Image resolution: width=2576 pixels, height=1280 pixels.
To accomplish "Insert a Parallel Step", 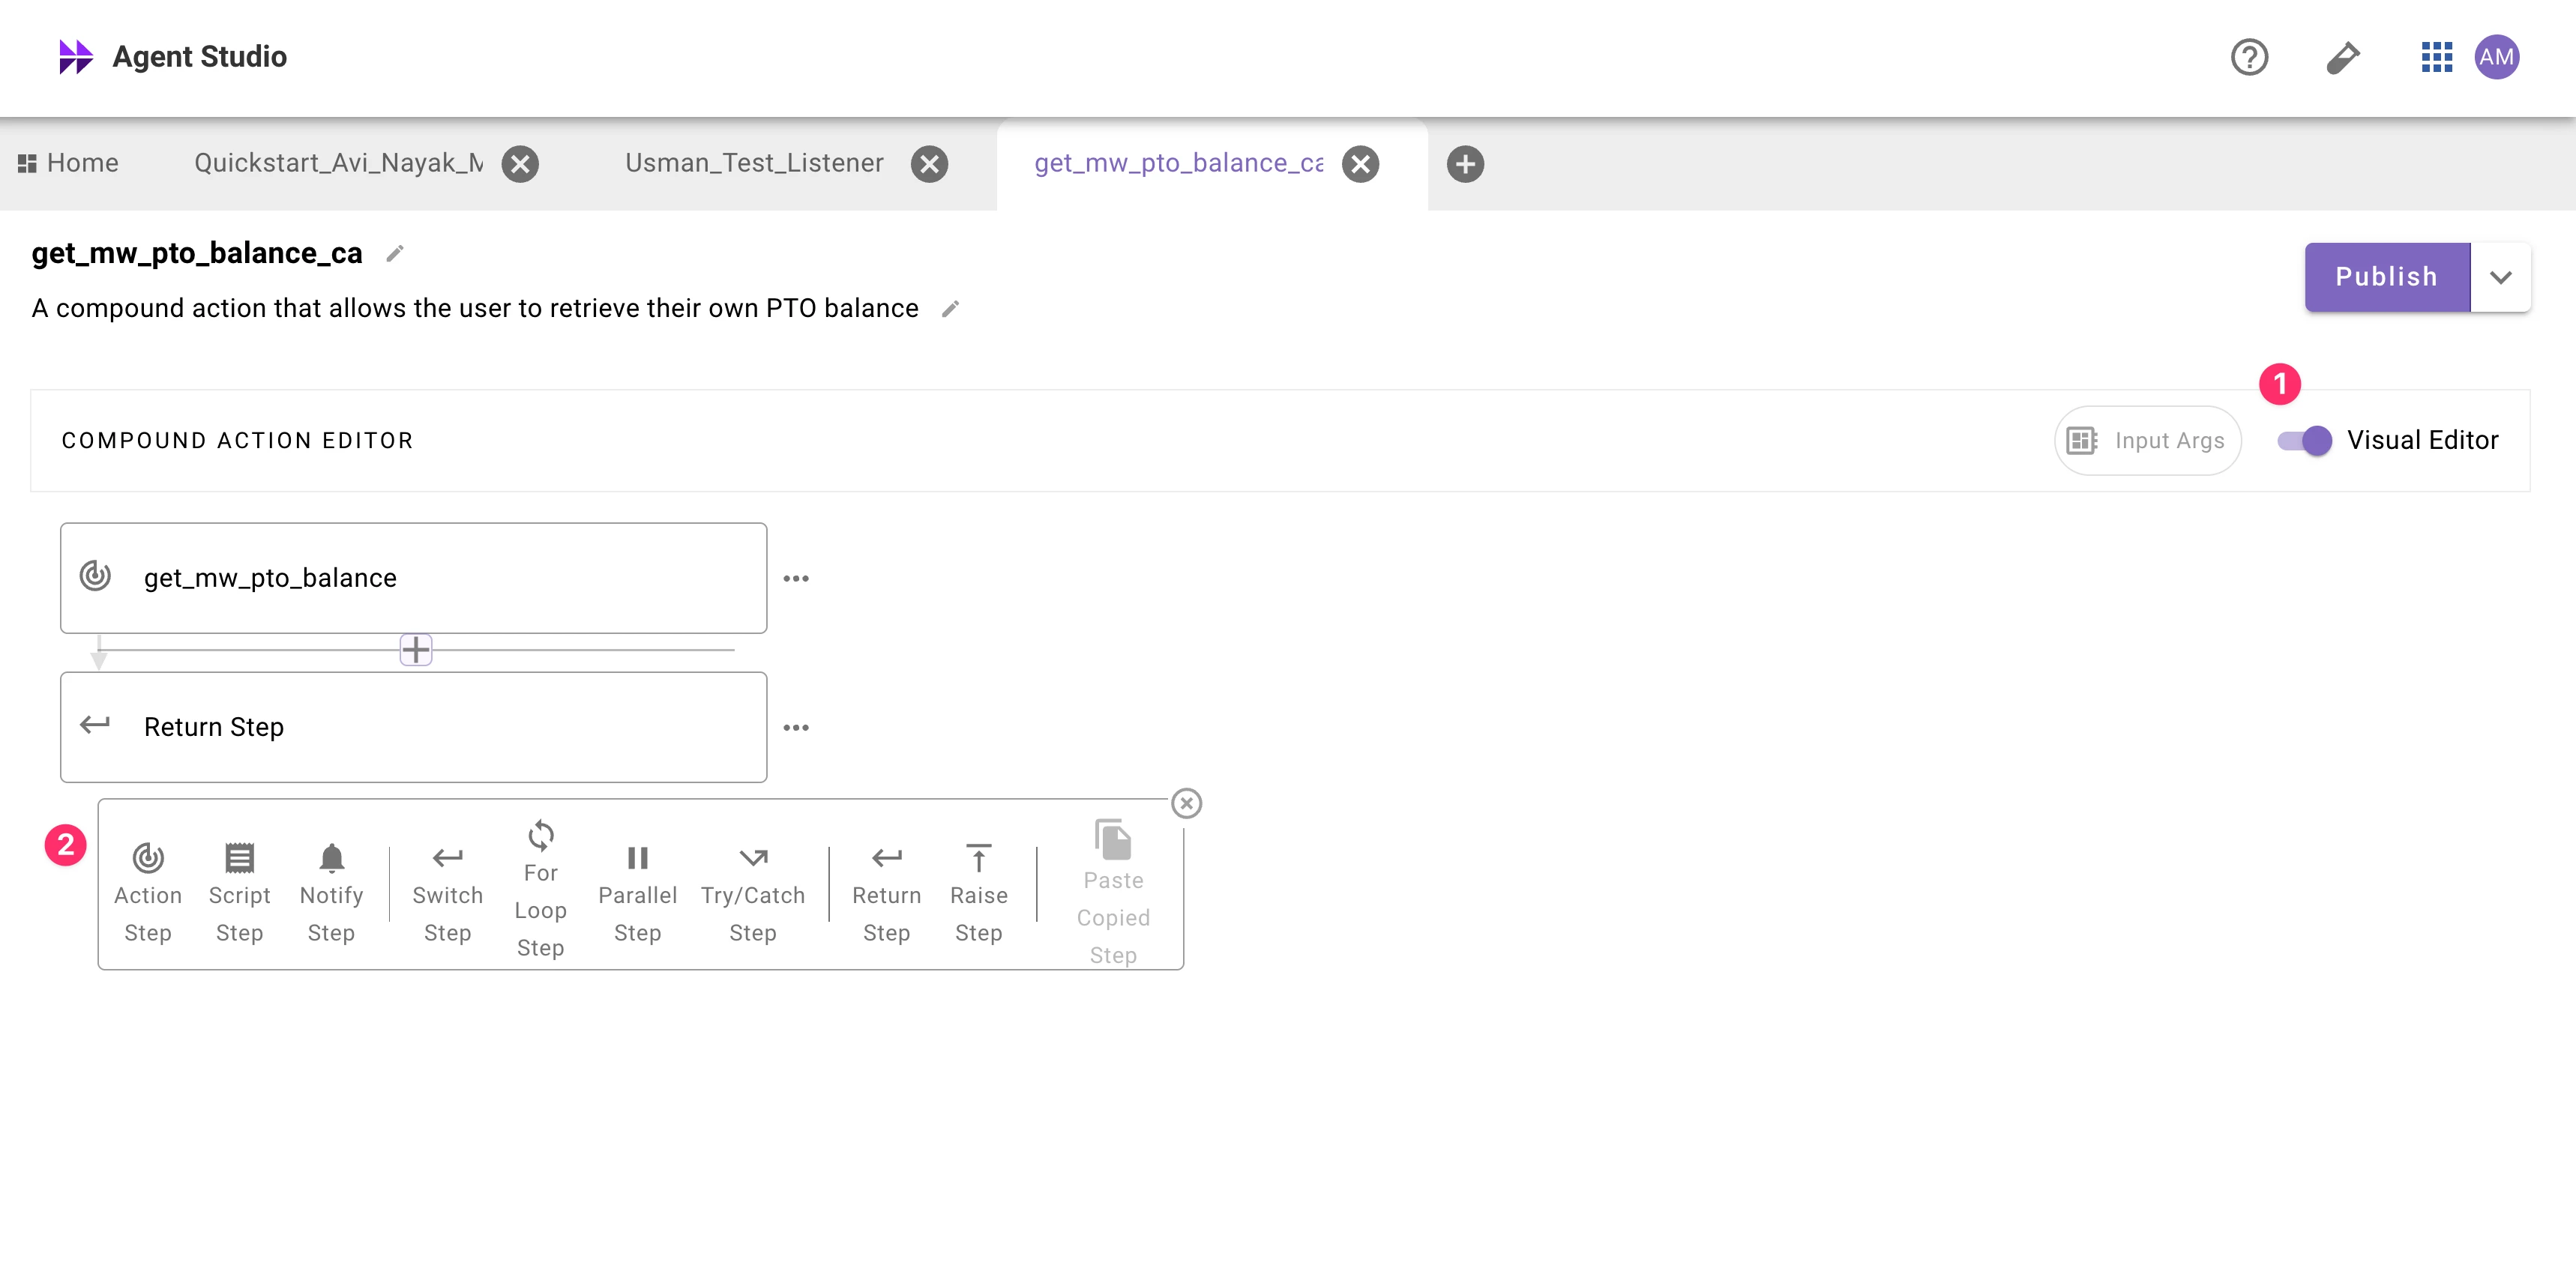I will point(637,891).
